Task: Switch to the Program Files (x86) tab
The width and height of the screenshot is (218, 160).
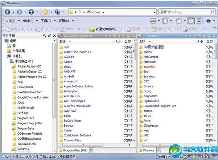Action: point(73,150)
